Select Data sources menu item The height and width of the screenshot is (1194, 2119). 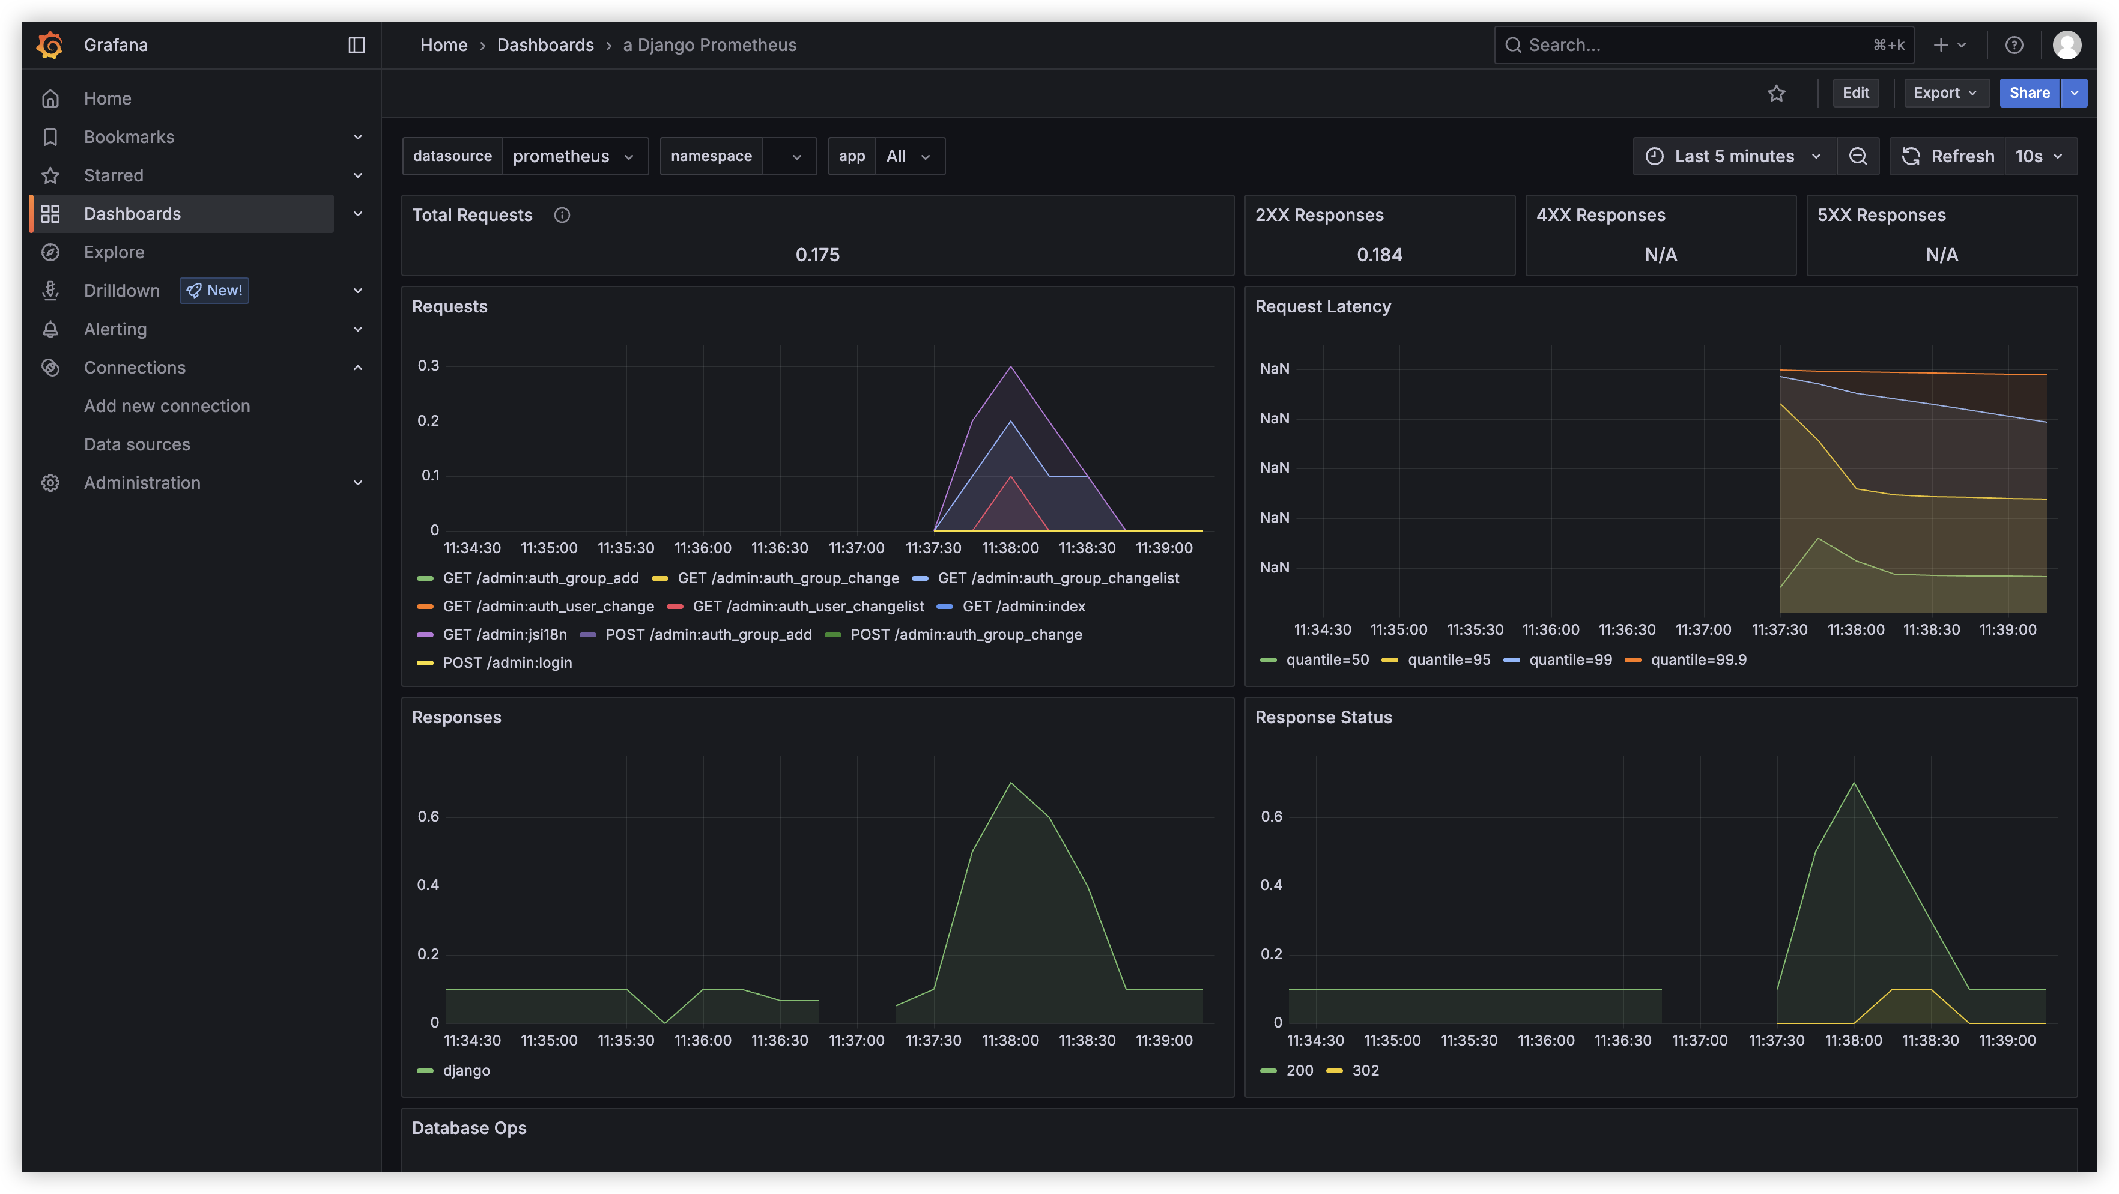coord(136,444)
